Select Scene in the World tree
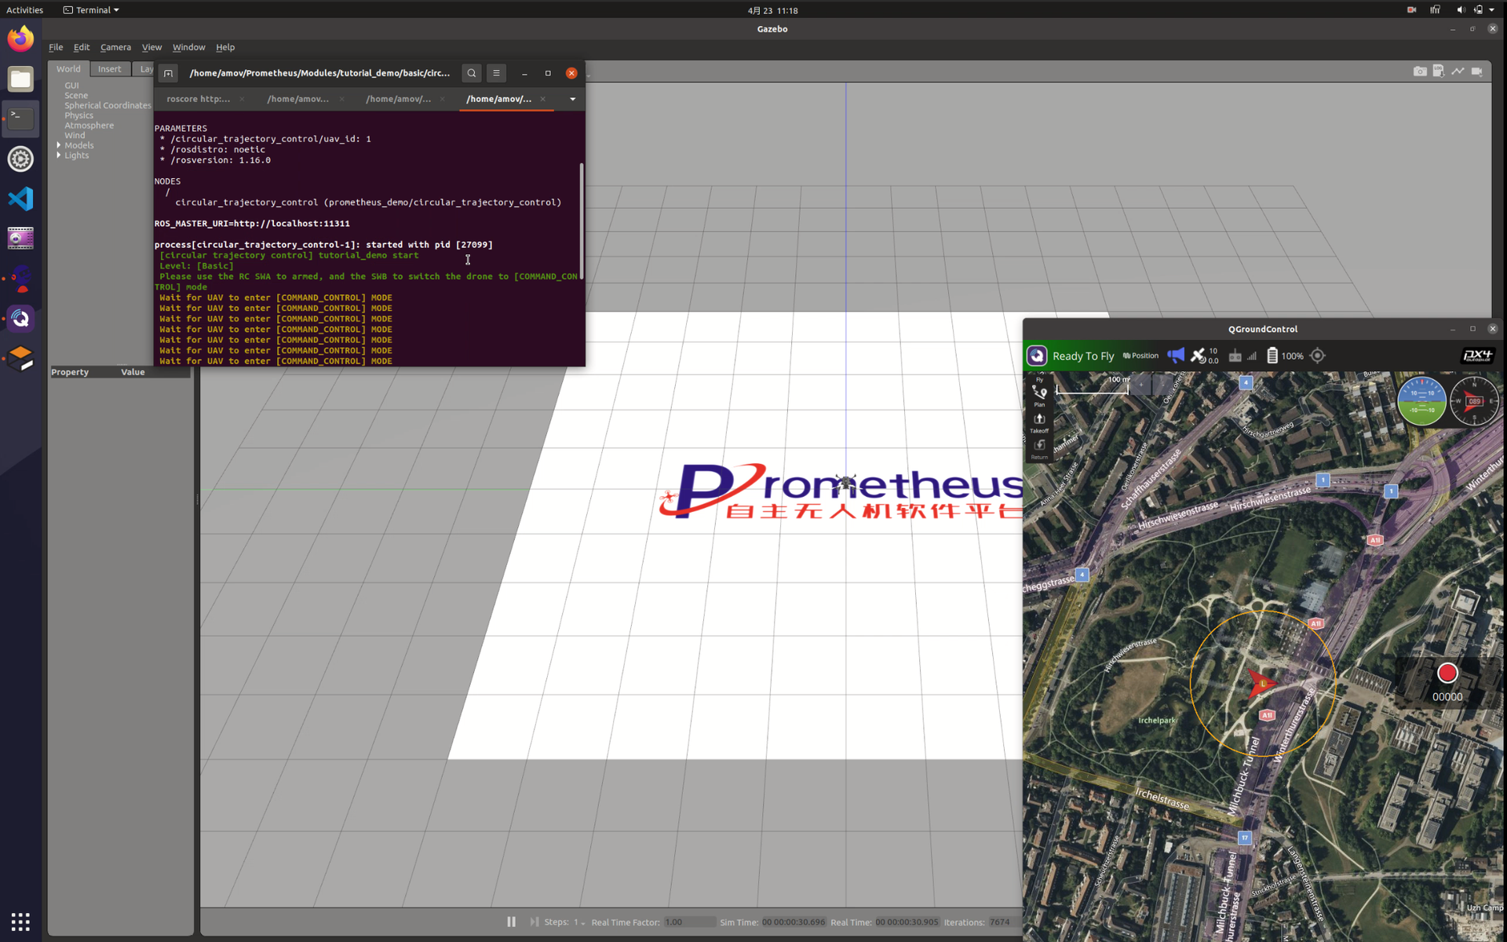 click(x=76, y=95)
